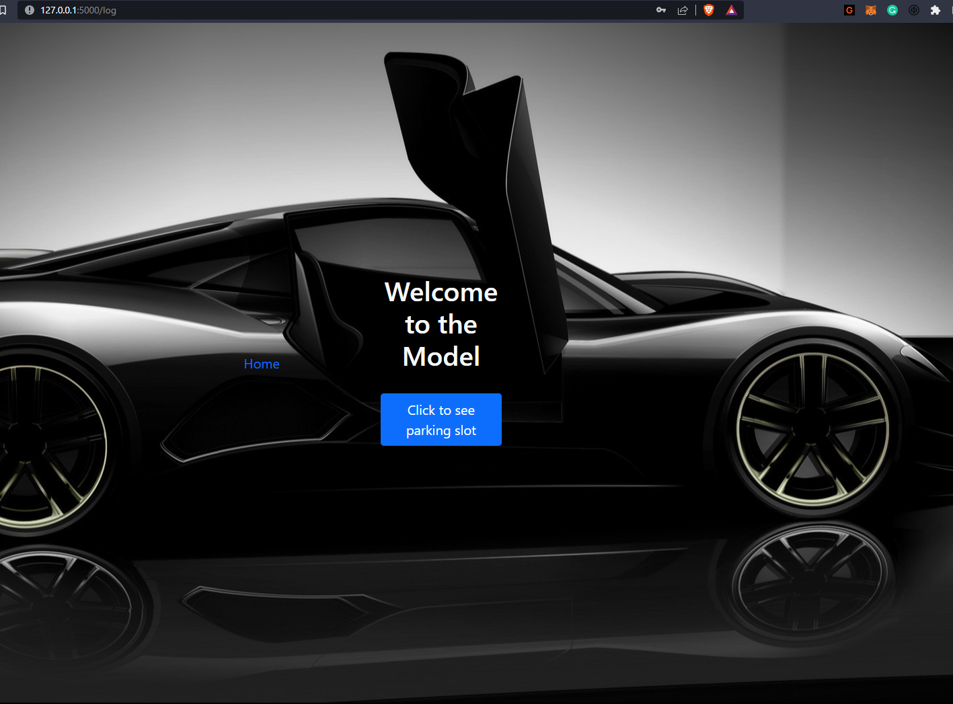Open the Grammarly extension icon
The image size is (953, 704).
click(x=892, y=10)
